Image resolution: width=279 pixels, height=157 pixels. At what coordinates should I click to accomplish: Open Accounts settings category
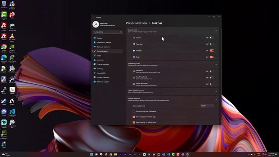(x=108, y=60)
